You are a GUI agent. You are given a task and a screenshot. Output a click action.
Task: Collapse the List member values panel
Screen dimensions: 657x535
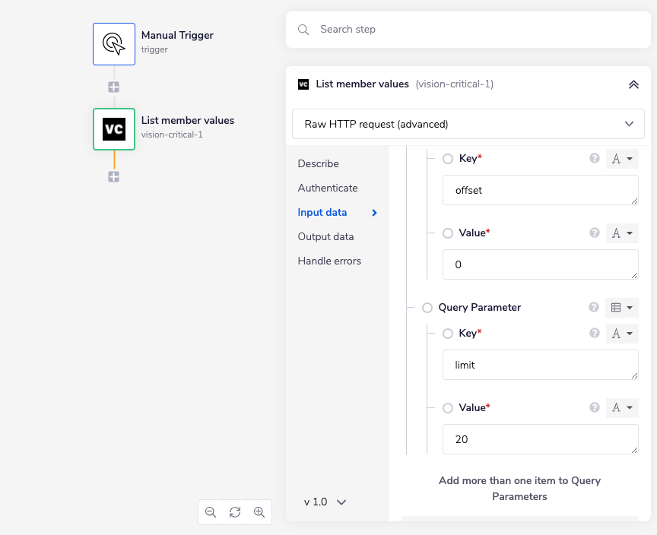coord(633,84)
